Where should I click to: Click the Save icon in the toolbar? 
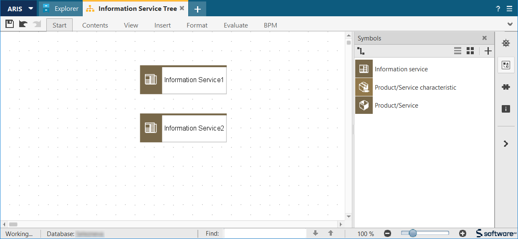click(x=10, y=24)
